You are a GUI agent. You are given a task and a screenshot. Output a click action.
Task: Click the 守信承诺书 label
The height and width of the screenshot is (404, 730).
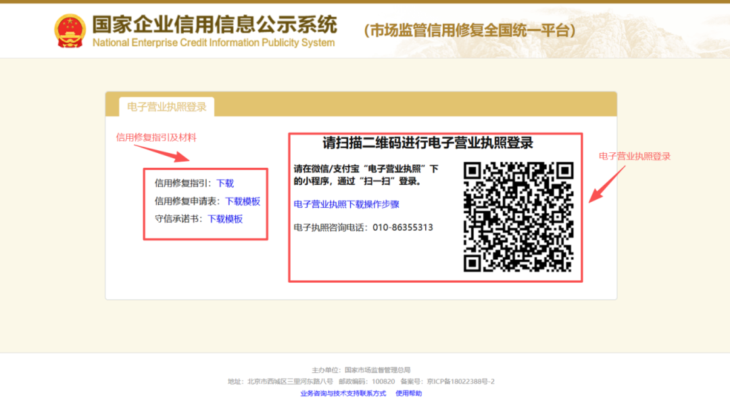click(x=178, y=219)
